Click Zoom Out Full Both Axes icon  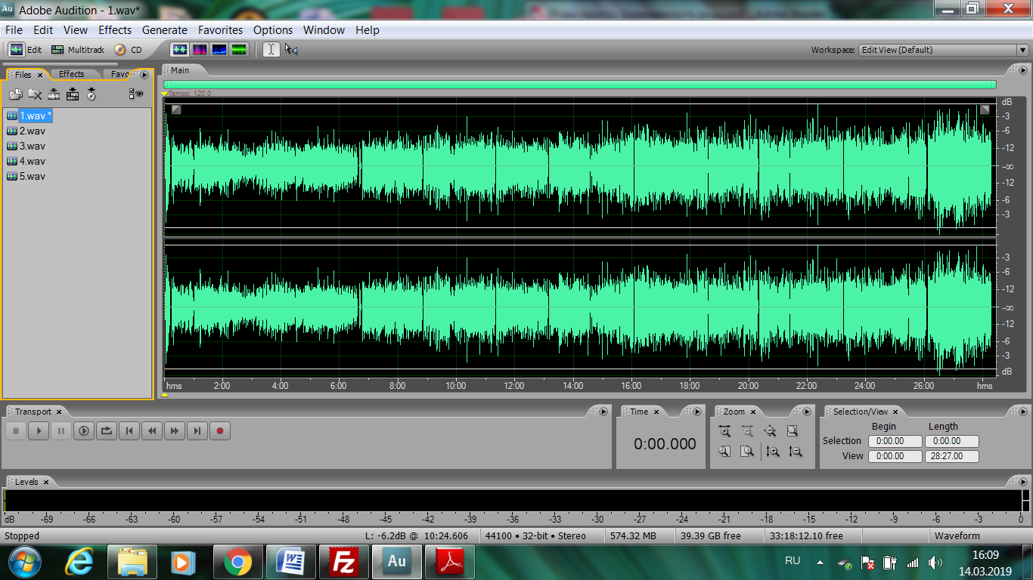tap(771, 431)
